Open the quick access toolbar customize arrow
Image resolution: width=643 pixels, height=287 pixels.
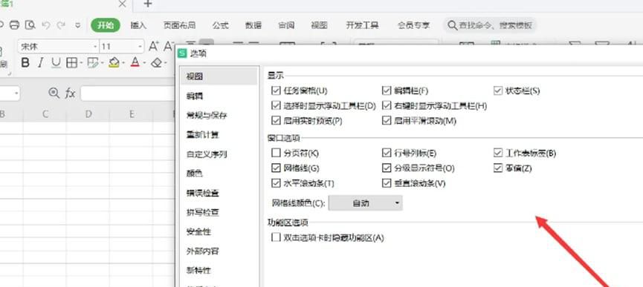[x=78, y=25]
